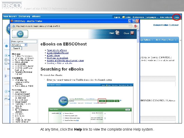184x138 pixels.
Task: Open Preferences in the top bar
Action: [x=138, y=17]
